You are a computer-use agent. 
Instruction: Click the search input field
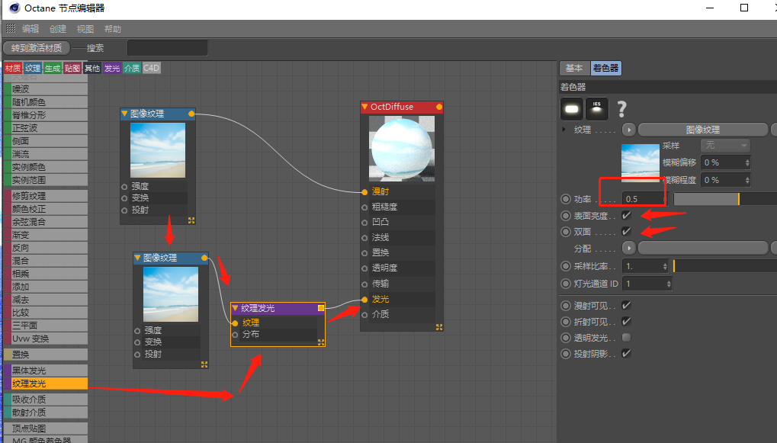pyautogui.click(x=168, y=48)
